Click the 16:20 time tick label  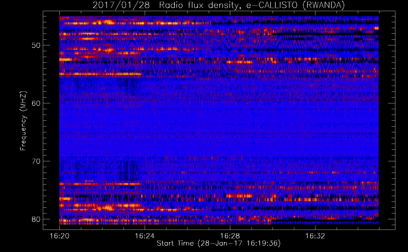tap(60, 236)
